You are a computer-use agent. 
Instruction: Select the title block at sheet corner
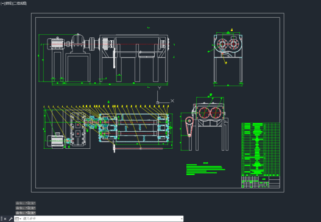[261, 182]
